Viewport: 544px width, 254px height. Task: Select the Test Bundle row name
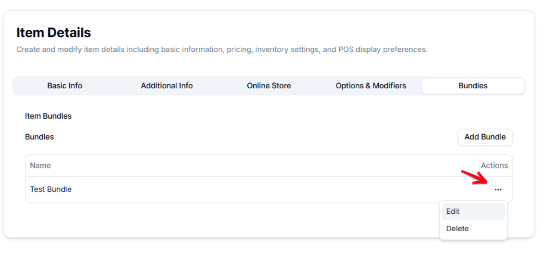click(51, 190)
